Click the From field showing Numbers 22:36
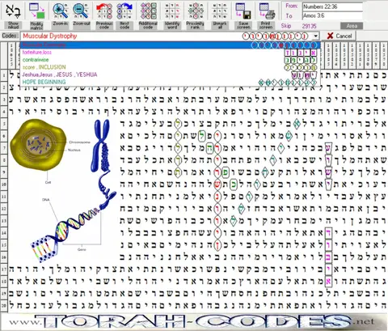 click(x=332, y=6)
